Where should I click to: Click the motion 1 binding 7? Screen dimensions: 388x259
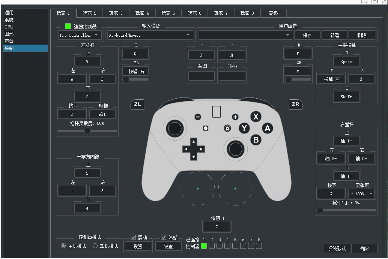click(x=217, y=227)
